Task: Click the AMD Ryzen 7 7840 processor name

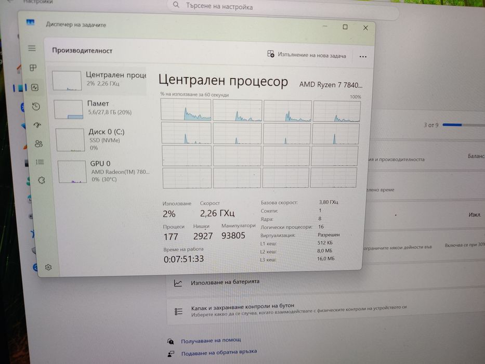Action: pyautogui.click(x=331, y=84)
